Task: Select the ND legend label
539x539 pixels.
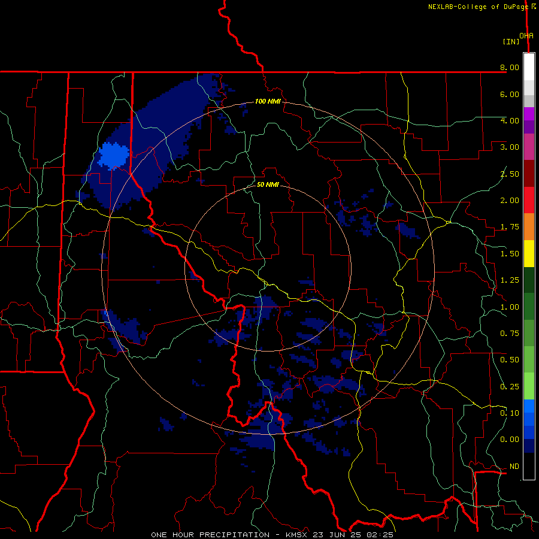Action: pos(514,467)
